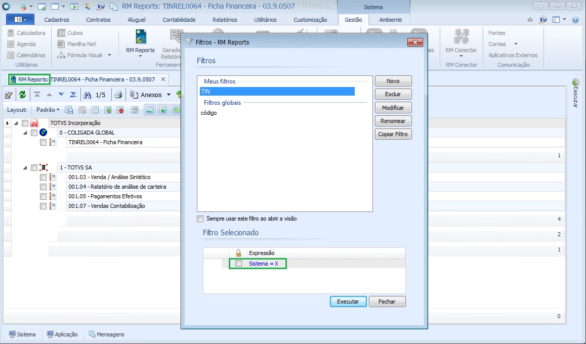Screen dimensions: 586x344
Task: Collapse the ribbon with the caret icon
Action: 530,20
